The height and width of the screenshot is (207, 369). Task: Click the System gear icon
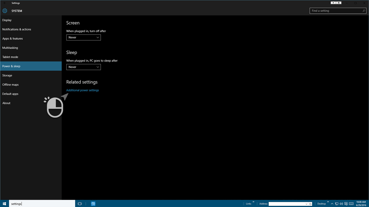click(x=5, y=11)
